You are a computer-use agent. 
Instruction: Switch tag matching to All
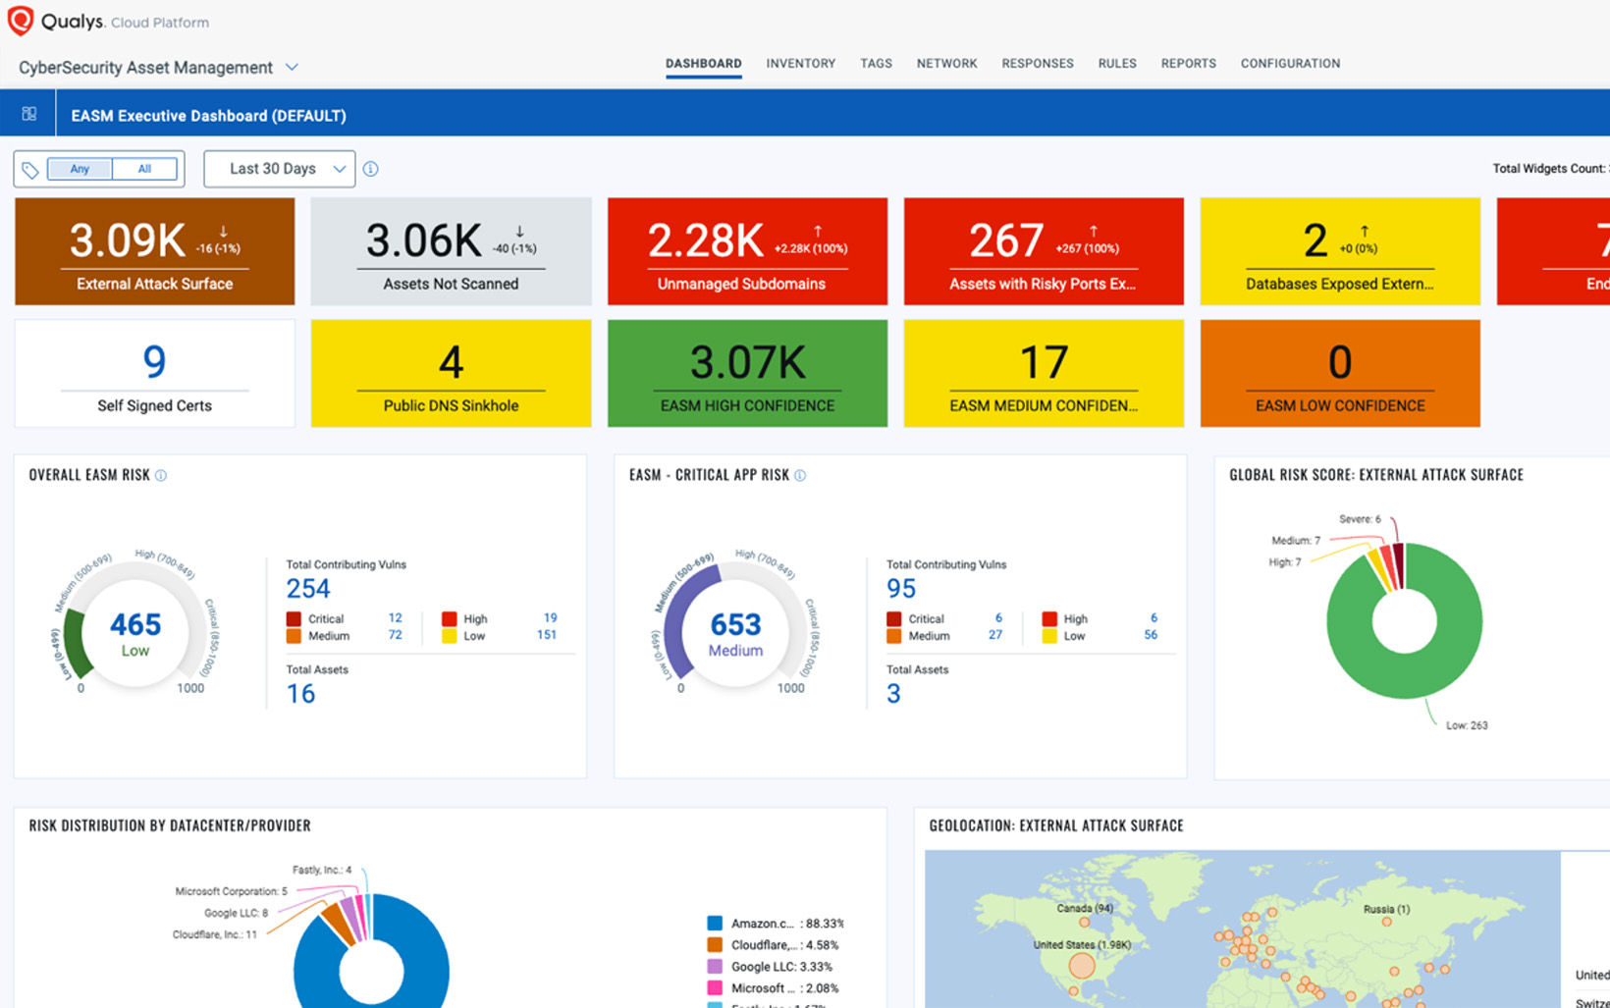point(144,169)
